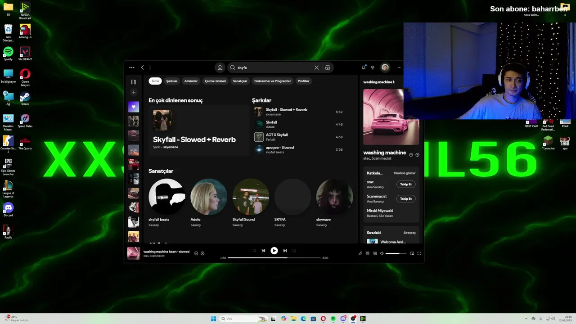576x324 pixels.
Task: Click the search field containing skyfa
Action: coord(274,67)
